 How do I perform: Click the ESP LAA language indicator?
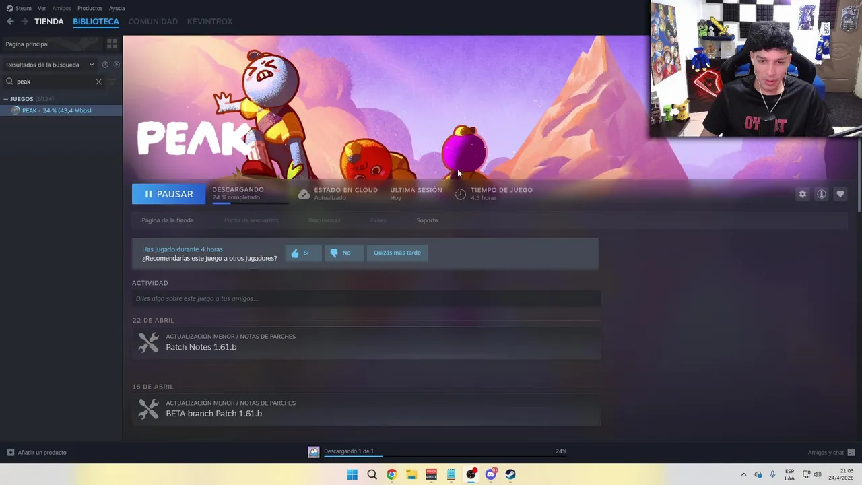(x=789, y=474)
